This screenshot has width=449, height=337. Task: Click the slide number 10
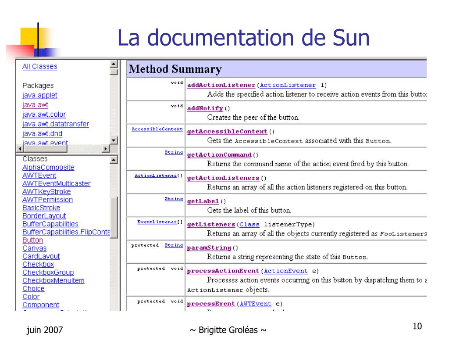click(417, 326)
